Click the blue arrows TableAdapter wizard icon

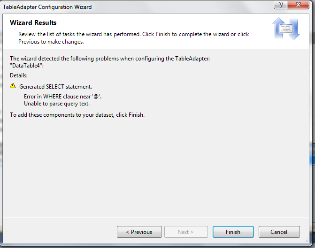click(x=286, y=29)
